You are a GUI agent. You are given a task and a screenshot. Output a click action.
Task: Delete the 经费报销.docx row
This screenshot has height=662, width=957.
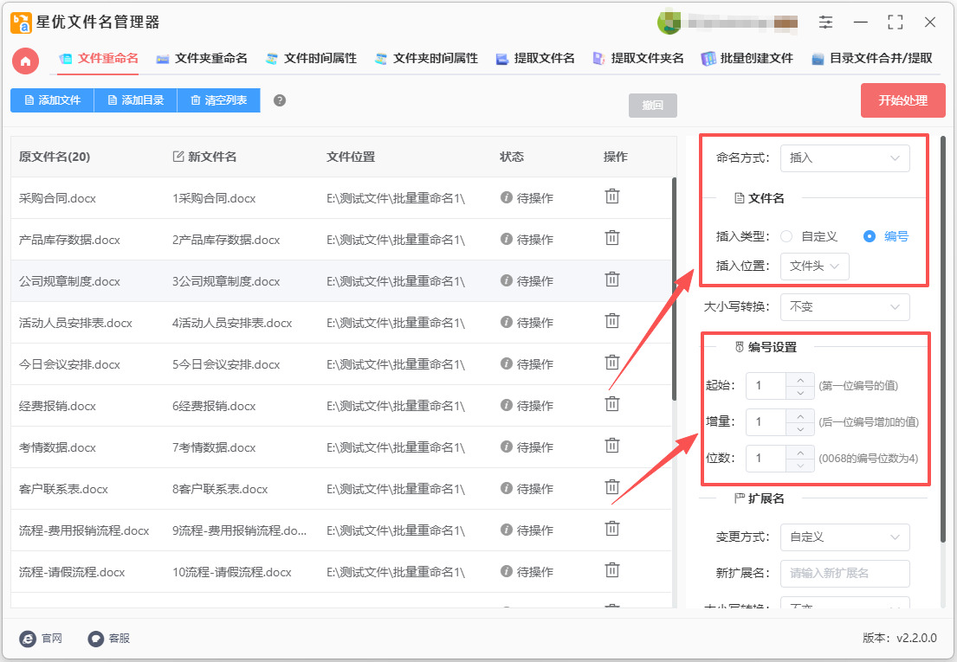click(x=612, y=403)
